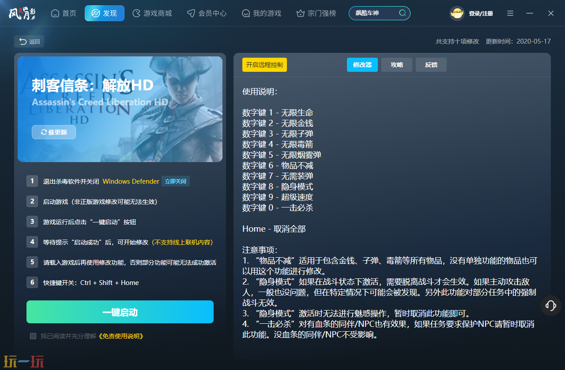Image resolution: width=565 pixels, height=370 pixels.
Task: Open the 免责使用说明 disclaimer link
Action: click(x=120, y=336)
